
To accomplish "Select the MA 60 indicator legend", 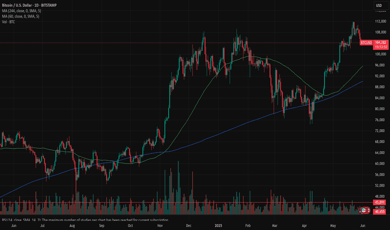I will [21, 16].
